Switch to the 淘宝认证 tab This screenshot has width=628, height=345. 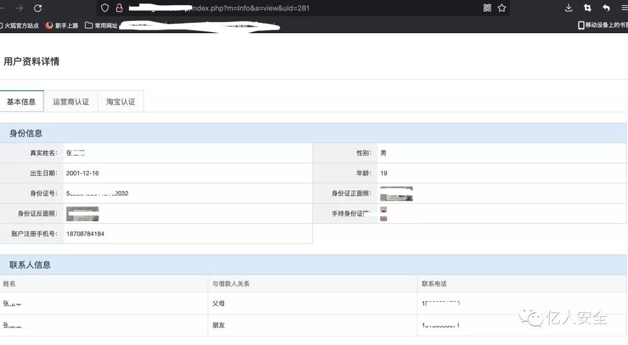coord(120,101)
